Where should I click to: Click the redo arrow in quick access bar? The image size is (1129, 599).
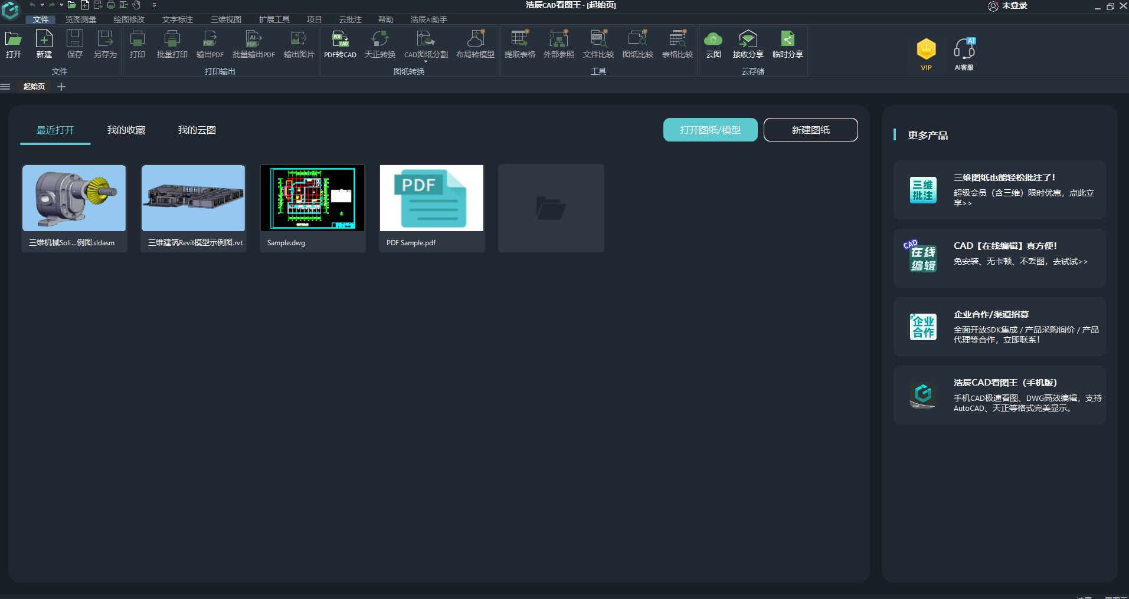52,5
